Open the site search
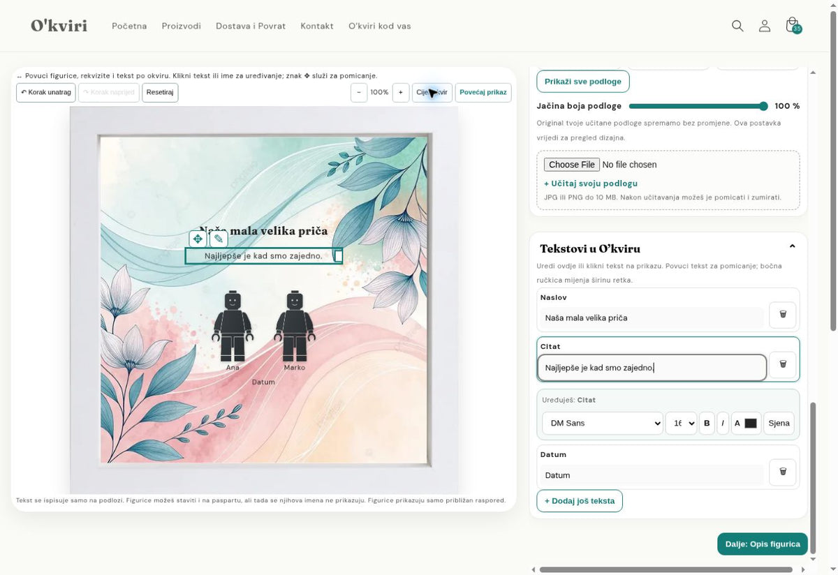The image size is (838, 575). click(737, 26)
